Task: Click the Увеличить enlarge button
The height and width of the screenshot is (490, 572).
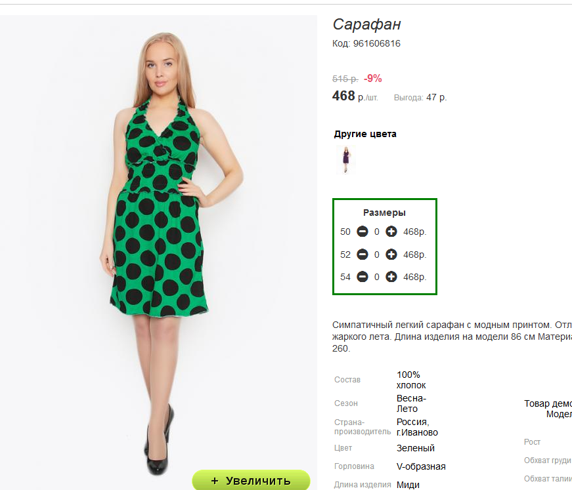Action: (251, 480)
